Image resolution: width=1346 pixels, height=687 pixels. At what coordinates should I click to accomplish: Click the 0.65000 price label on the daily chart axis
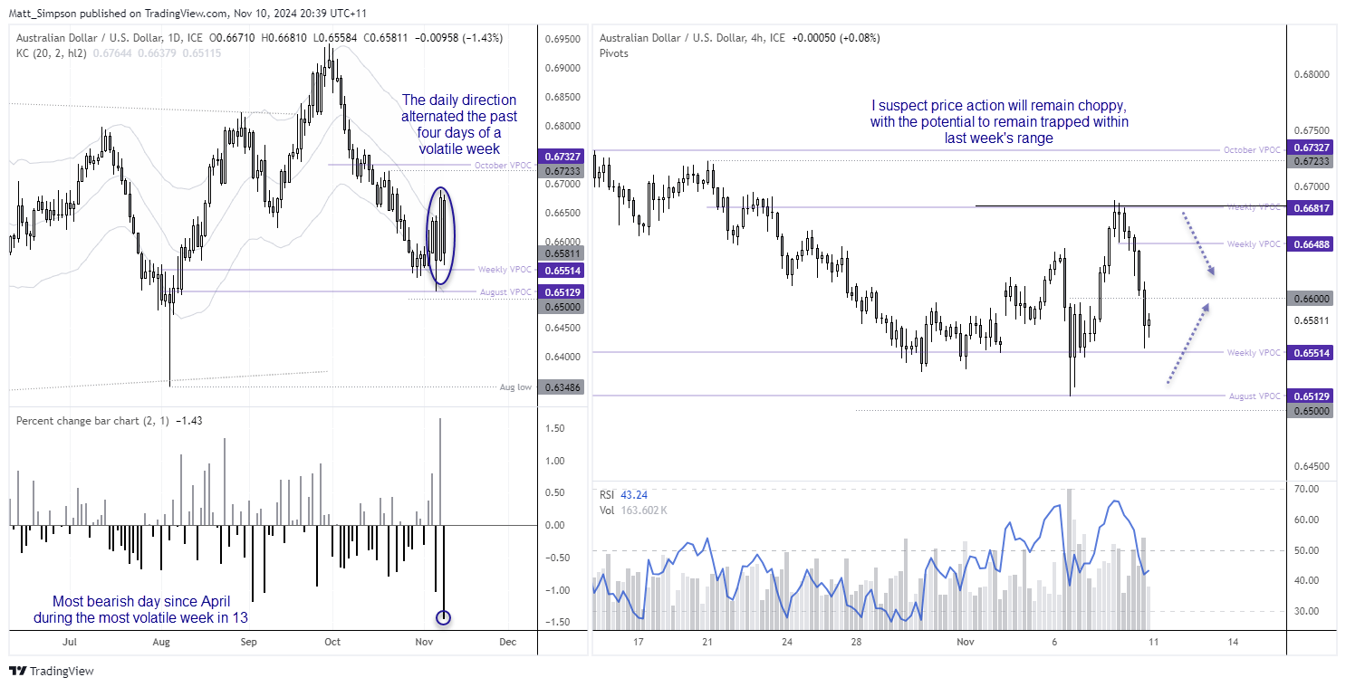point(562,307)
